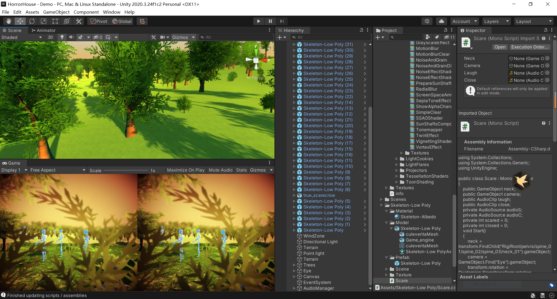This screenshot has height=299, width=557.
Task: Click Scene view search field
Action: point(236,37)
